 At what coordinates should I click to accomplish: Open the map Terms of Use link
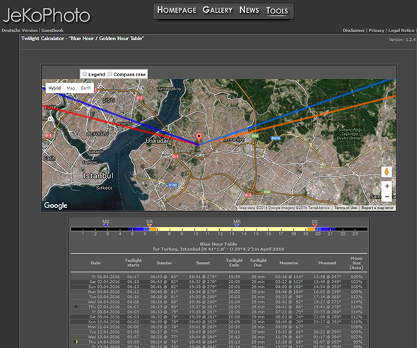pyautogui.click(x=345, y=208)
